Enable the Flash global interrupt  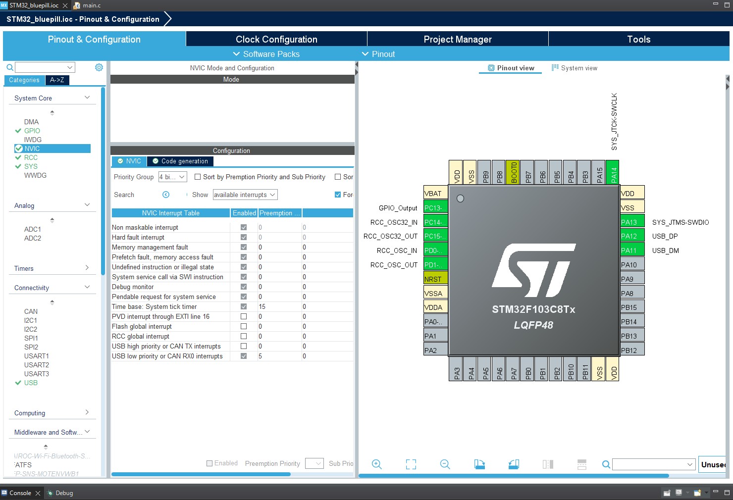click(x=244, y=326)
